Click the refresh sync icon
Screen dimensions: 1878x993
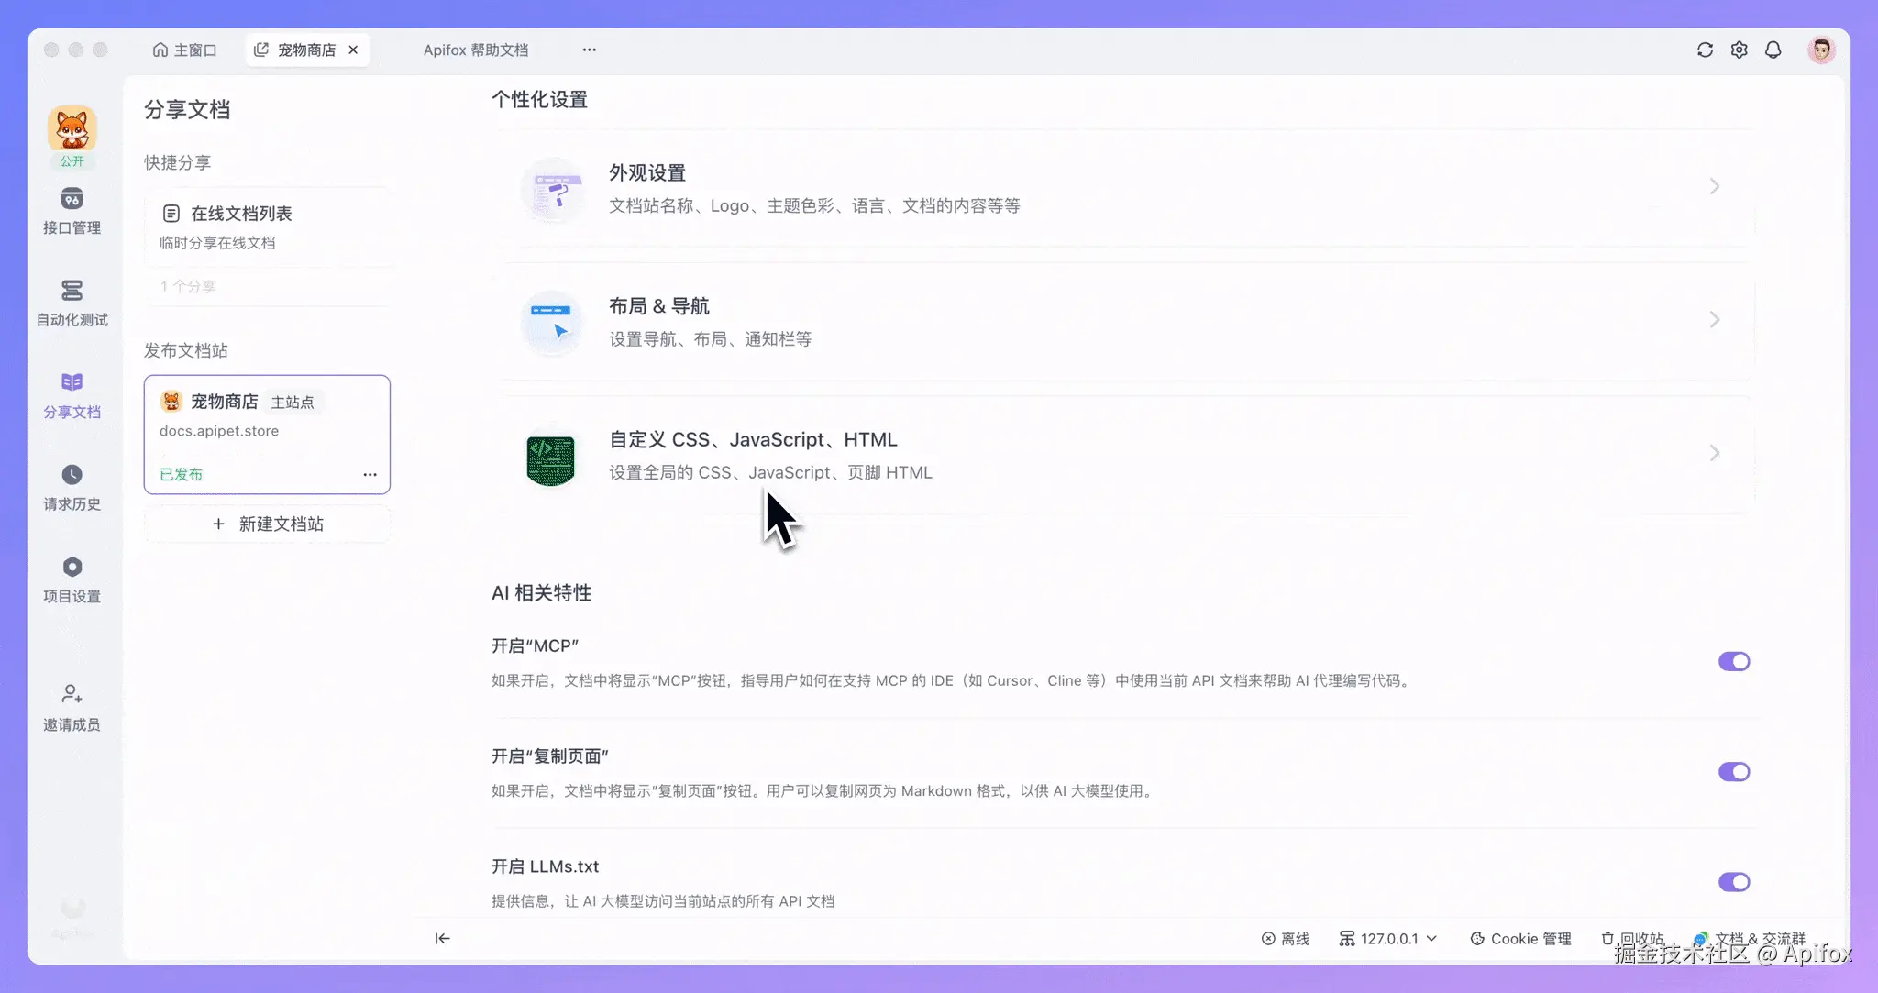pos(1705,50)
